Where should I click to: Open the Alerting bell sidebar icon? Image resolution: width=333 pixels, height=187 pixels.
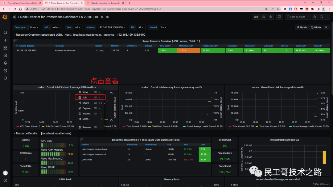tap(5, 63)
